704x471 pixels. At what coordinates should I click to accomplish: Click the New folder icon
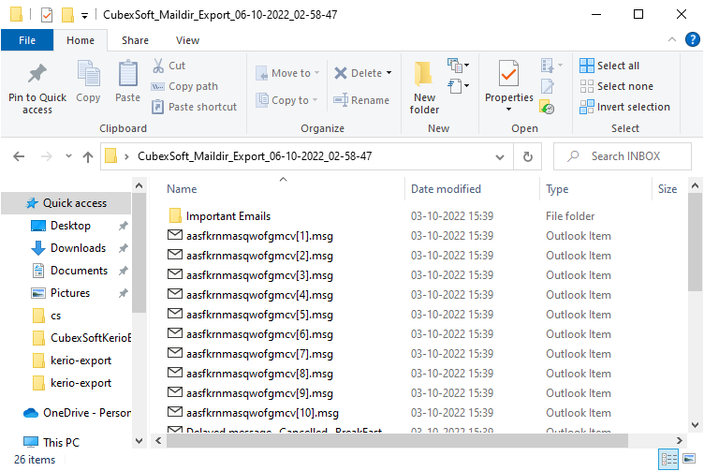tap(423, 74)
